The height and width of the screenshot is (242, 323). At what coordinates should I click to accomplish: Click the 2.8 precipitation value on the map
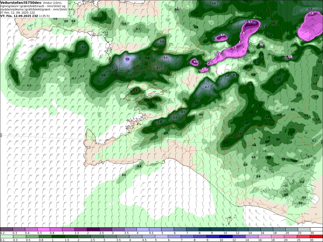(x=159, y=122)
